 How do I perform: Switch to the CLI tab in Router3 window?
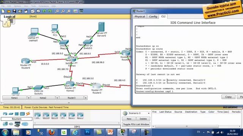point(163,16)
